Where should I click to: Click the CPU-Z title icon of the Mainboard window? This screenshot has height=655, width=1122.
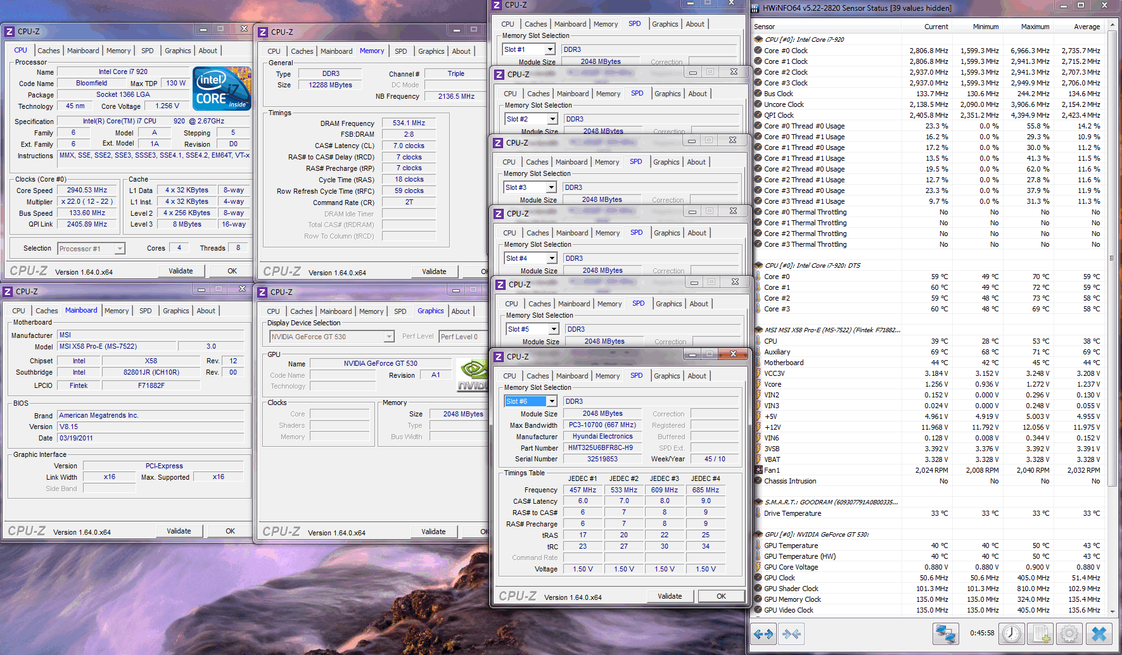tap(8, 292)
